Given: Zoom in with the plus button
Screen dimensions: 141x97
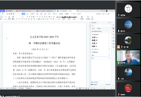Looking at the screenshot, I should coord(111,88).
